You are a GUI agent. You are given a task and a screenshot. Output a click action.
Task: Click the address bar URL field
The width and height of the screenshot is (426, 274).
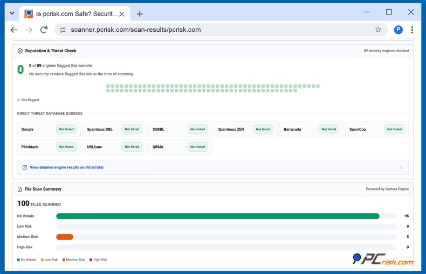pyautogui.click(x=136, y=30)
